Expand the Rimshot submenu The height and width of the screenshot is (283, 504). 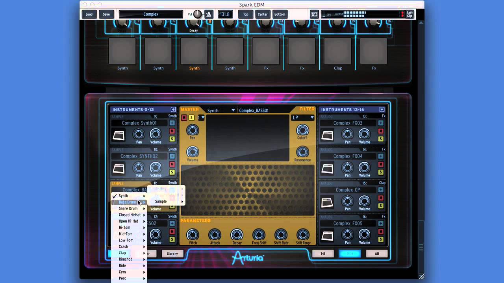tap(129, 259)
